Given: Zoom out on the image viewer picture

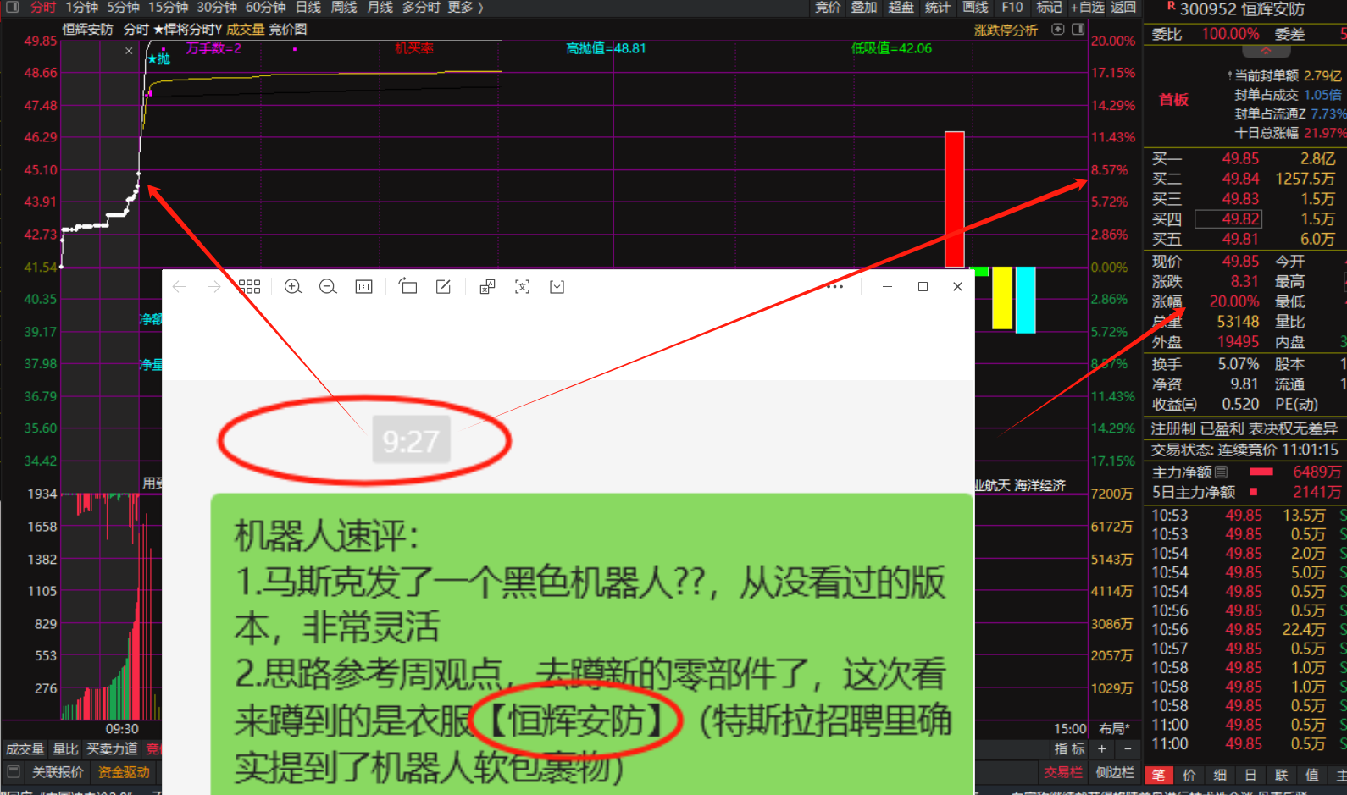Looking at the screenshot, I should click(x=328, y=287).
